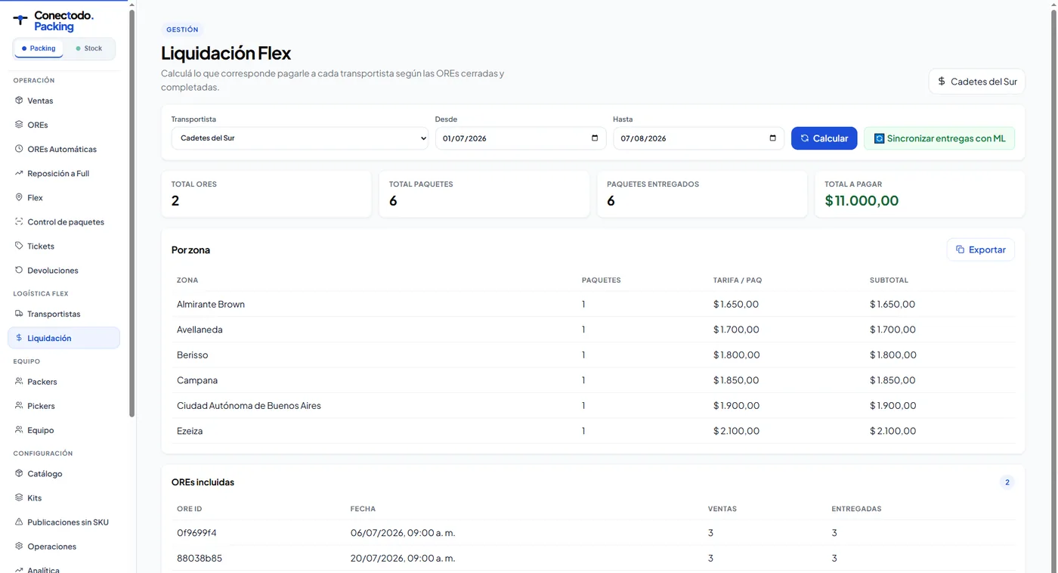
Task: Click the Exportar button
Action: coord(981,249)
